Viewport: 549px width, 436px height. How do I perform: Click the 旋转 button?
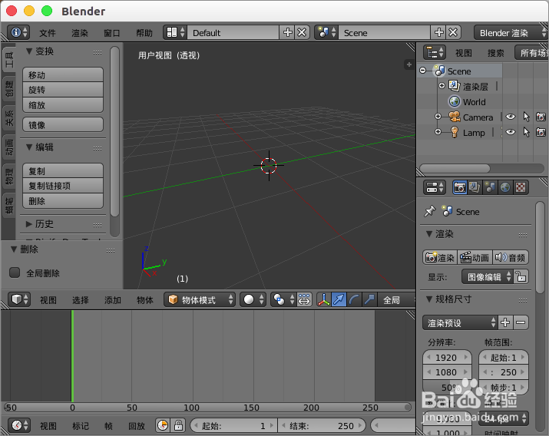point(63,90)
